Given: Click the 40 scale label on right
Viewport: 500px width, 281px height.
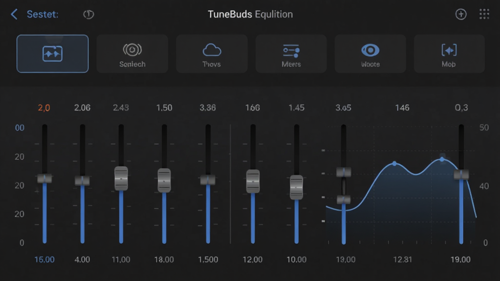Looking at the screenshot, I should (484, 186).
